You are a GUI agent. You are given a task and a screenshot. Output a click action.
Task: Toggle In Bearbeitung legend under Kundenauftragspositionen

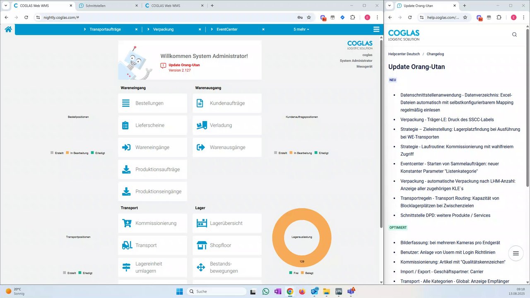click(301, 153)
